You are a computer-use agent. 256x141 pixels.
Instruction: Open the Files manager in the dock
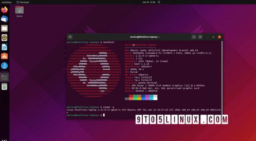click(5, 28)
